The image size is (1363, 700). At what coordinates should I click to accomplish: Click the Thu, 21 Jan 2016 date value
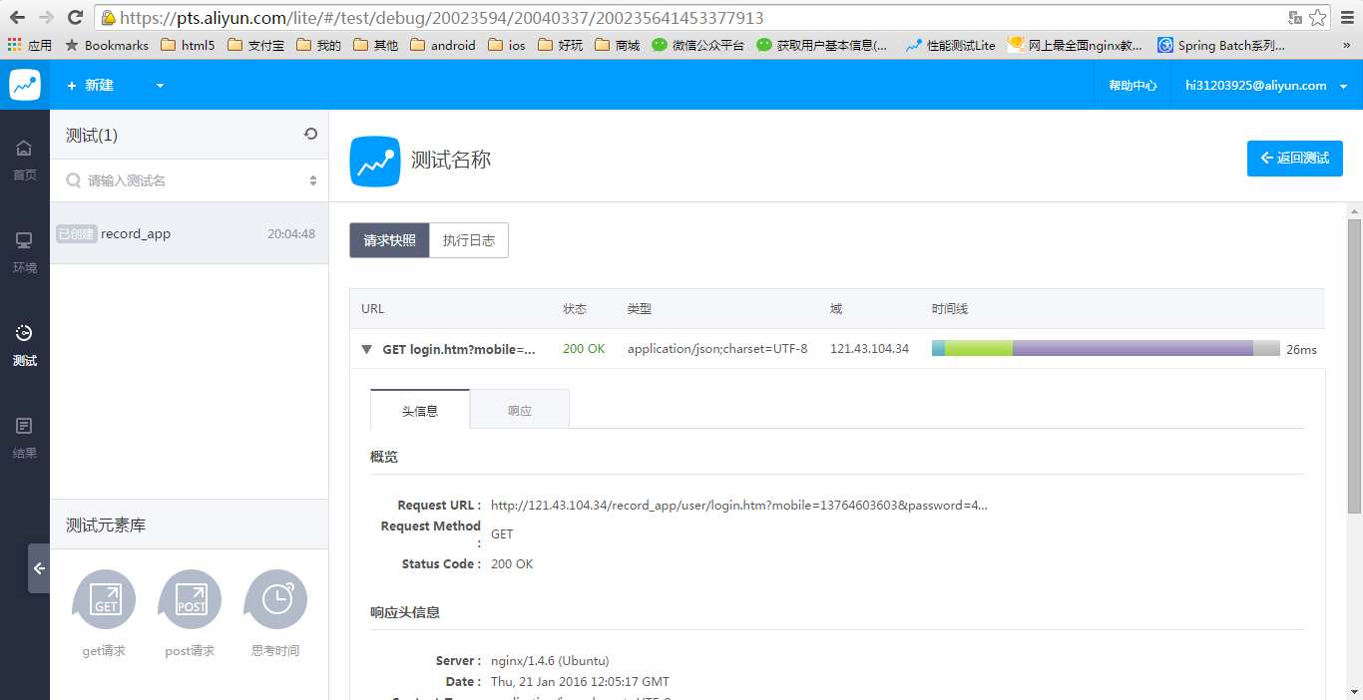coord(580,682)
